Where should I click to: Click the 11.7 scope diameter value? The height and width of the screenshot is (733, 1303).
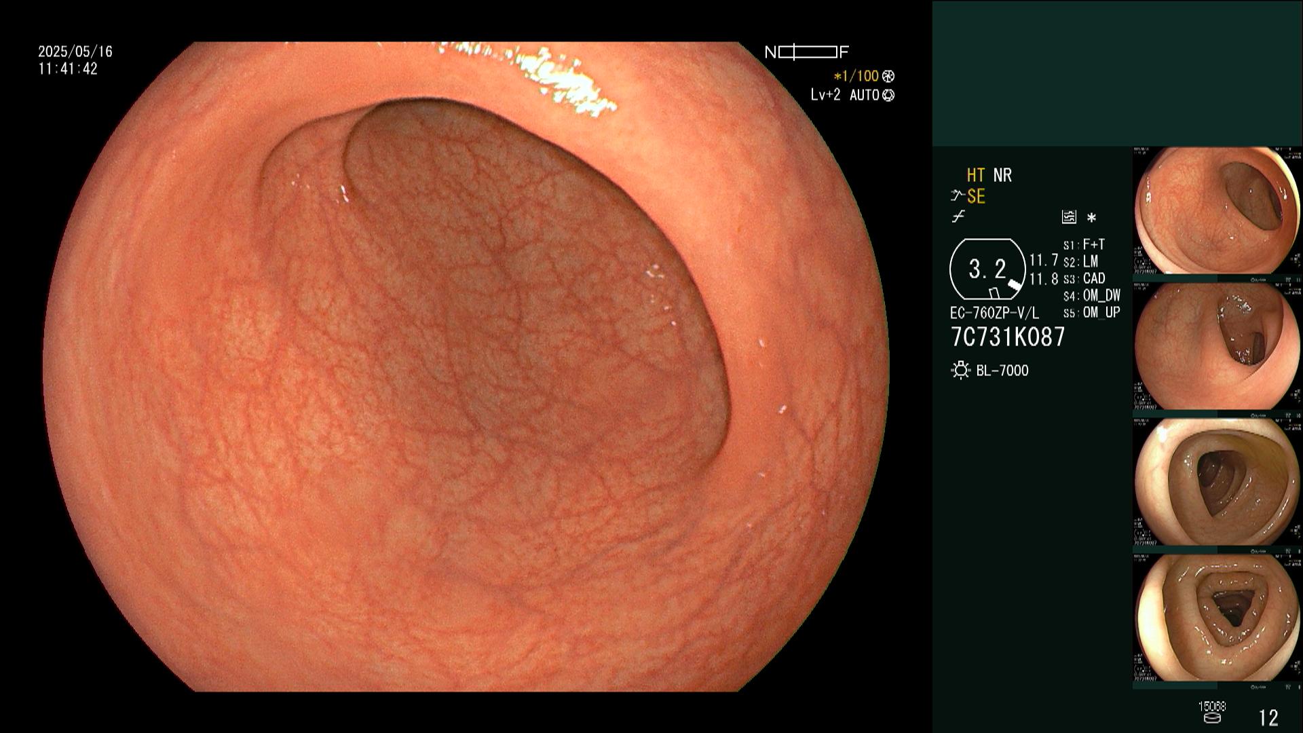click(x=1044, y=261)
